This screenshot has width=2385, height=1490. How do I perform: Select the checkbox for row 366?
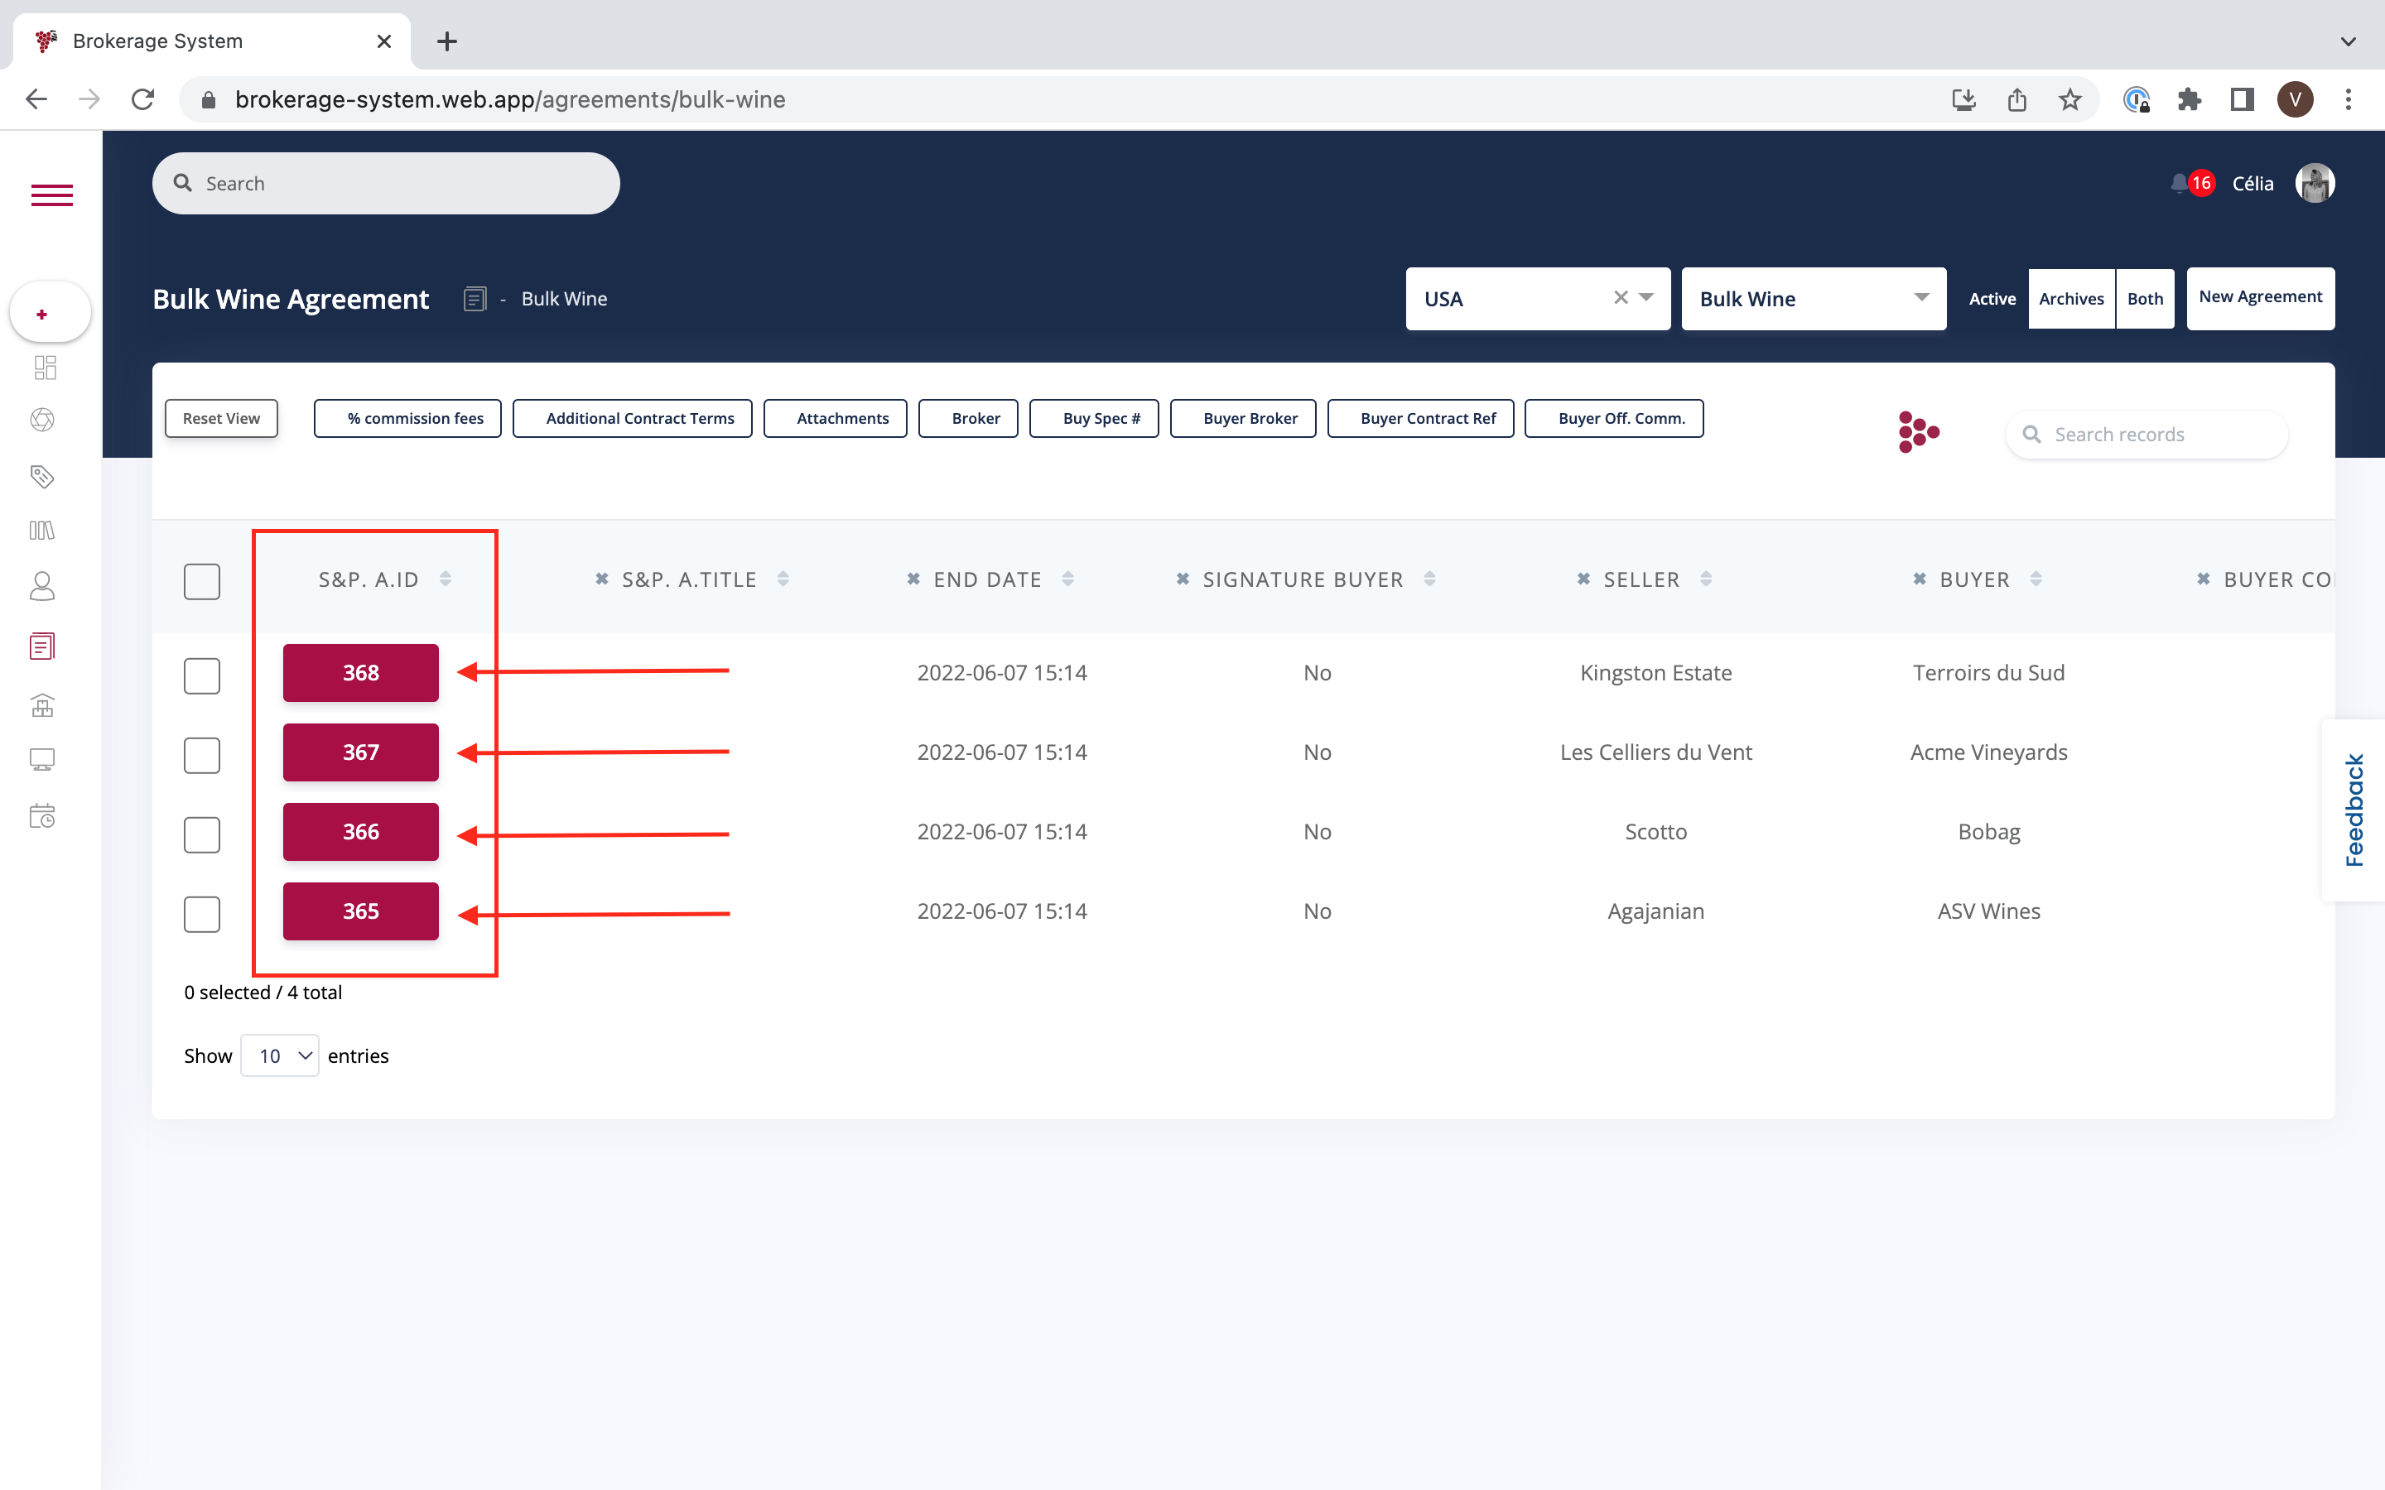tap(202, 834)
